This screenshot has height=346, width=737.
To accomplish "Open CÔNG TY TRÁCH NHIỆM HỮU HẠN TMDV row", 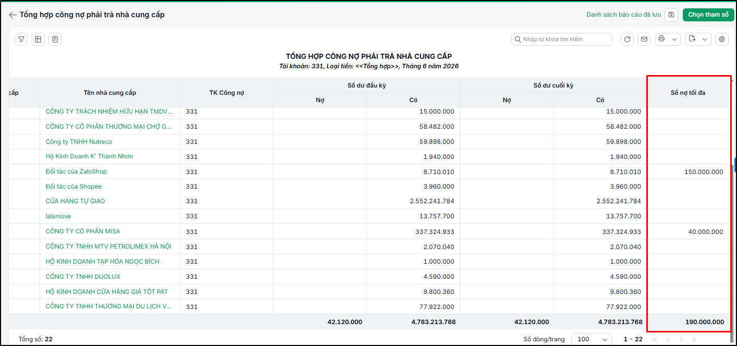I will tap(108, 112).
